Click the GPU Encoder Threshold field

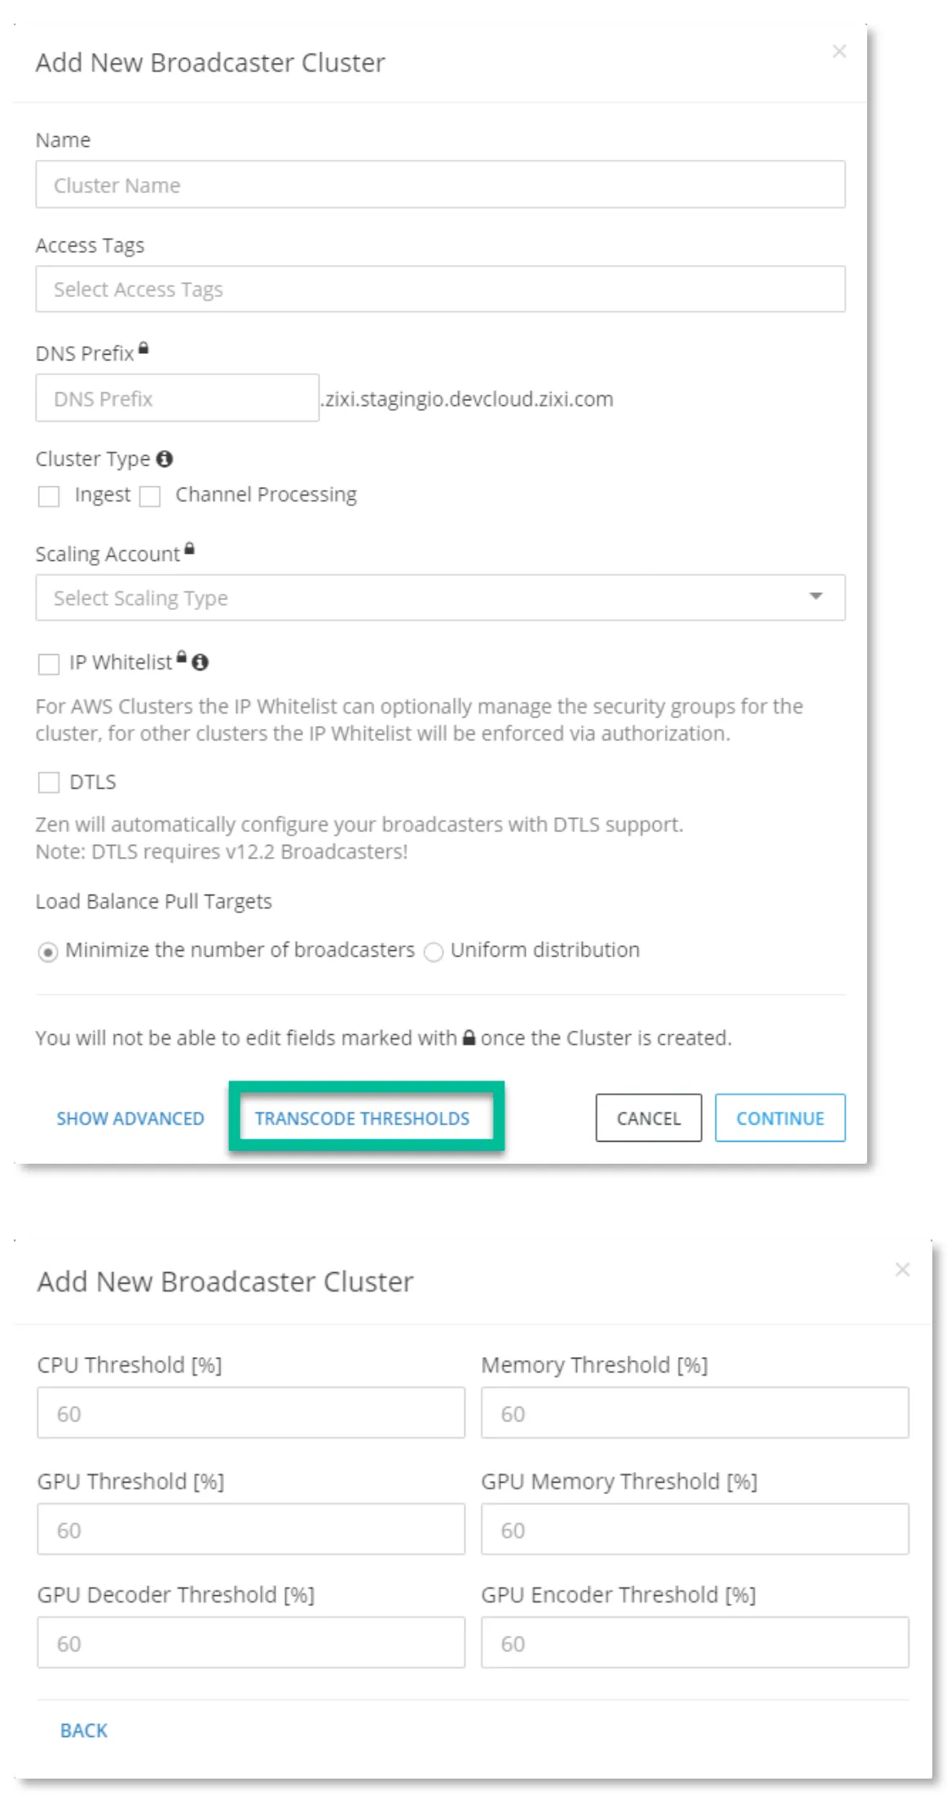pos(694,1642)
